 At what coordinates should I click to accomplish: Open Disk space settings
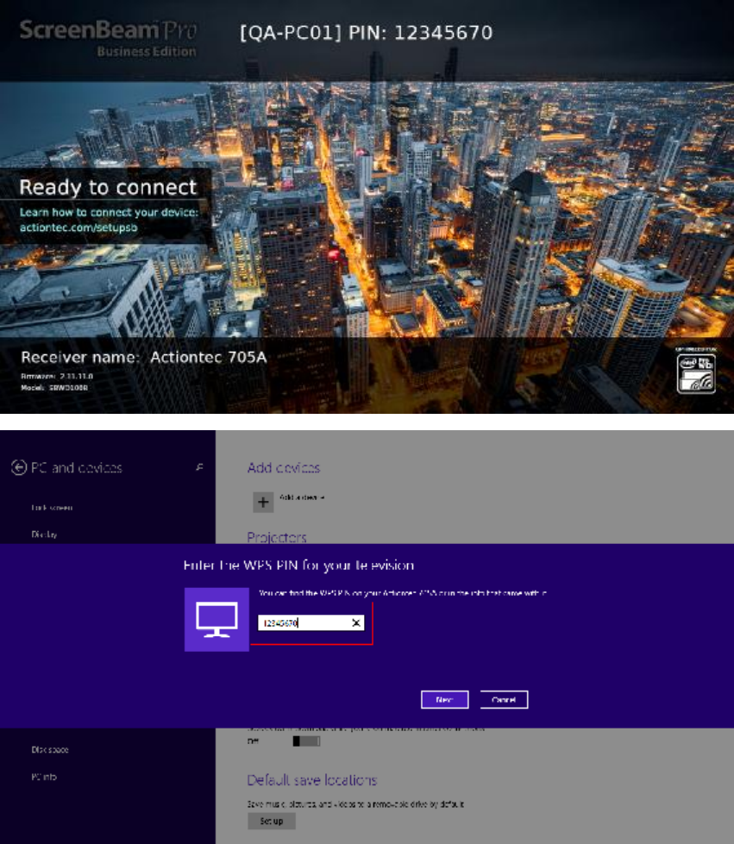click(x=50, y=750)
